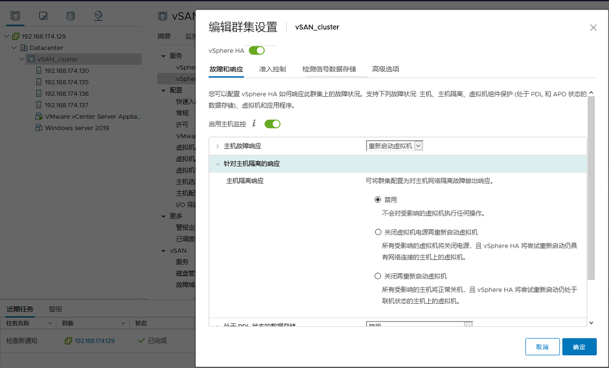Click the 已完成 status text

tap(157, 340)
